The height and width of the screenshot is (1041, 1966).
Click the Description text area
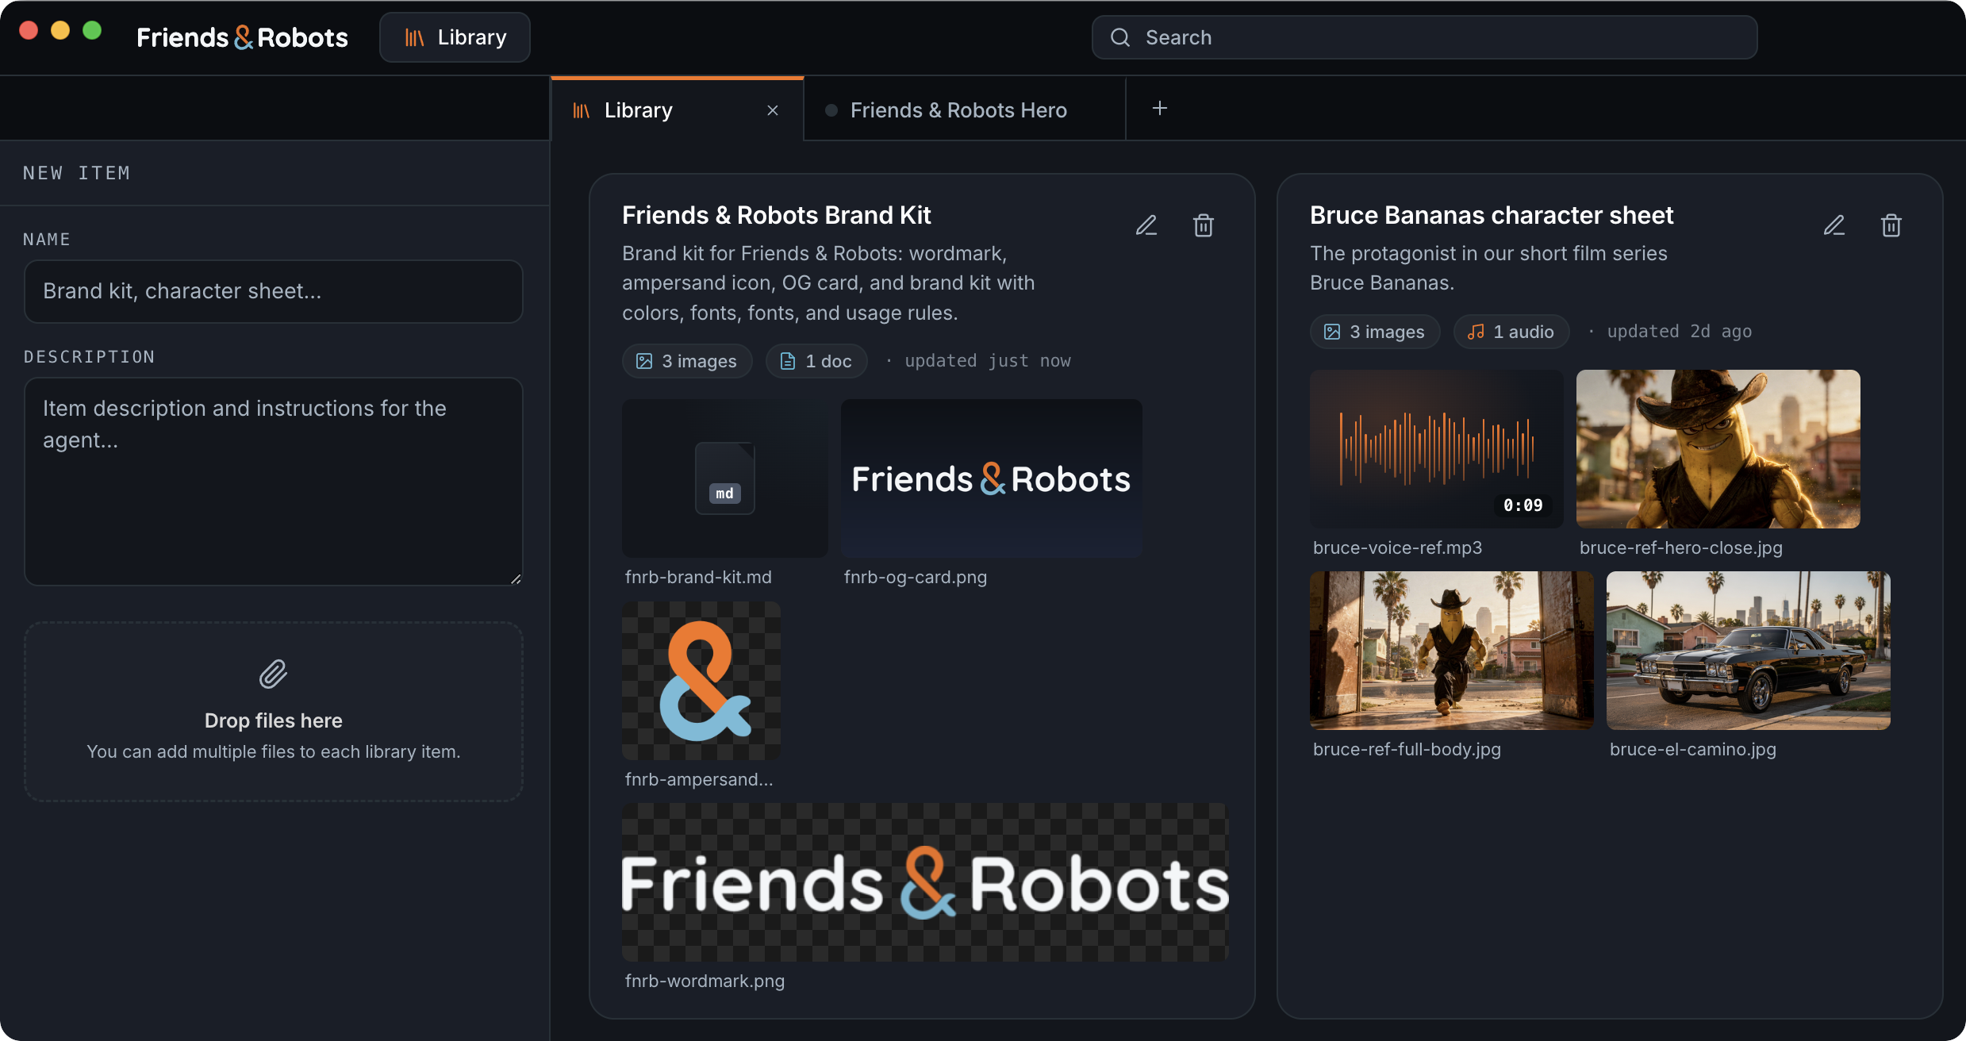(x=274, y=482)
